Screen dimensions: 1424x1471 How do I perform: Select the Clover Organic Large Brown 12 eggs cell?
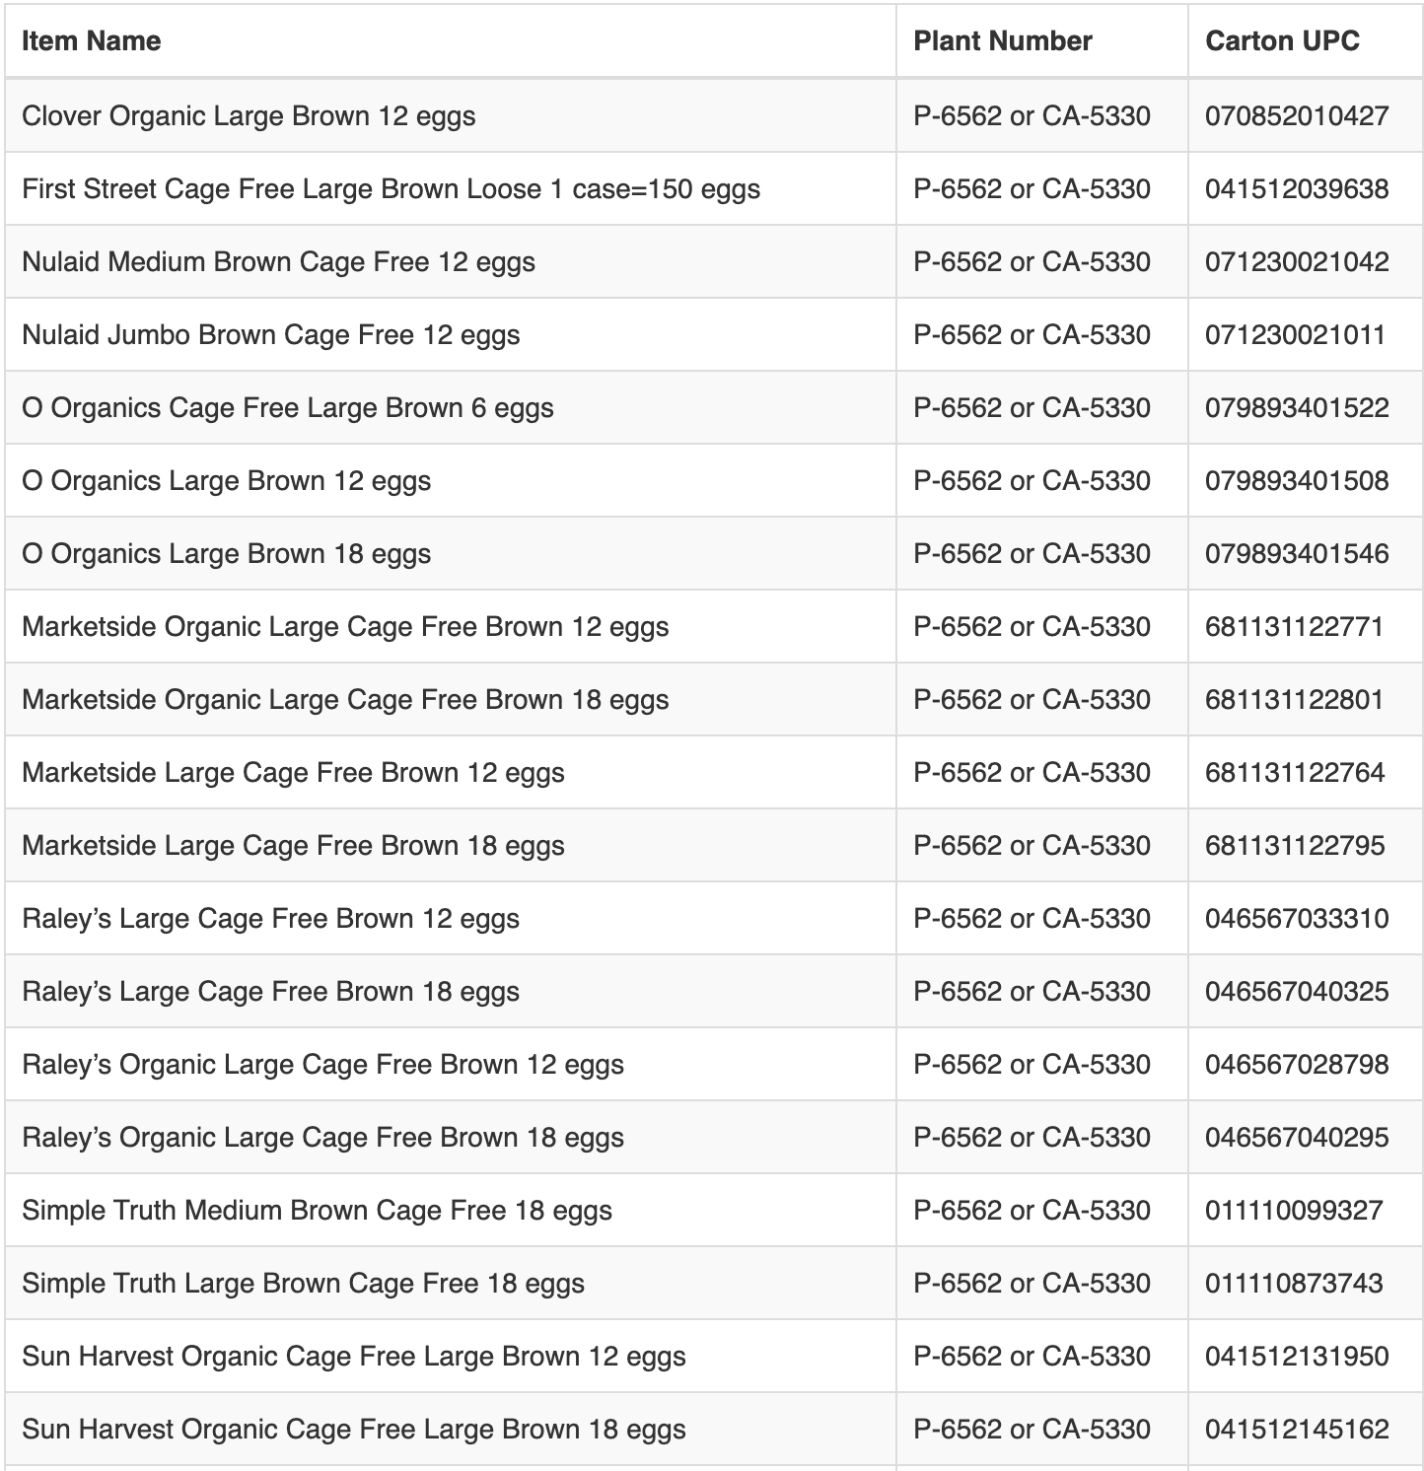pos(249,116)
